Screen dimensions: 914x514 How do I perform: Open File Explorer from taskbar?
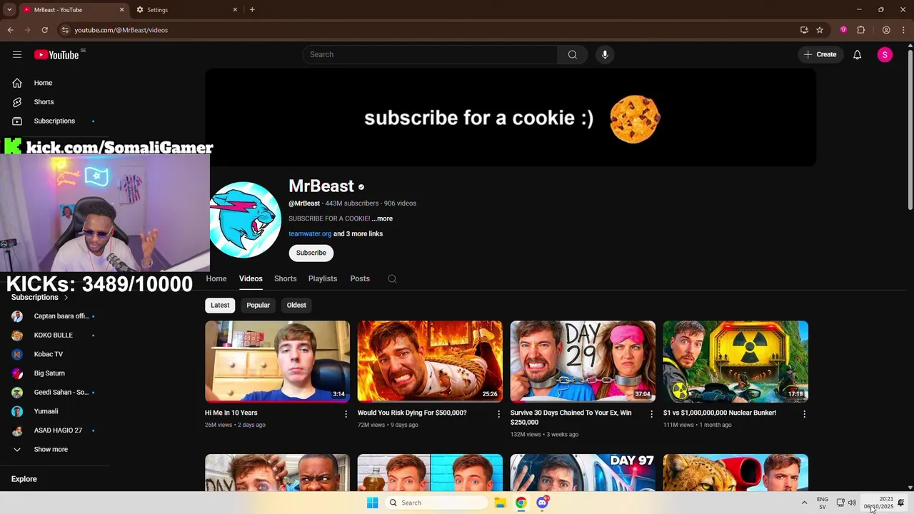[x=501, y=503]
